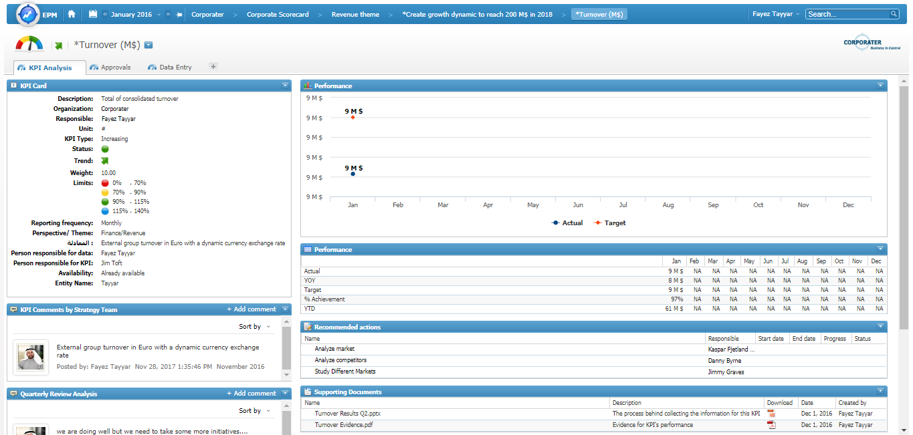Open the calendar period icon
This screenshot has width=913, height=435.
(x=93, y=14)
